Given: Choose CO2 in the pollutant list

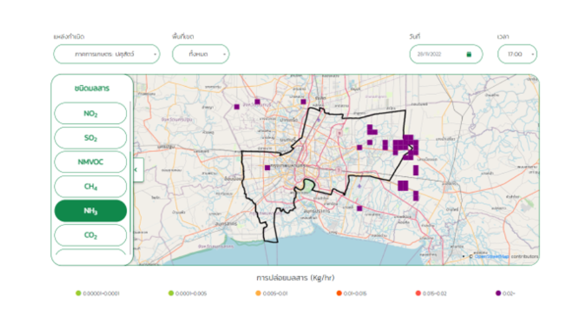Looking at the screenshot, I should [x=90, y=236].
